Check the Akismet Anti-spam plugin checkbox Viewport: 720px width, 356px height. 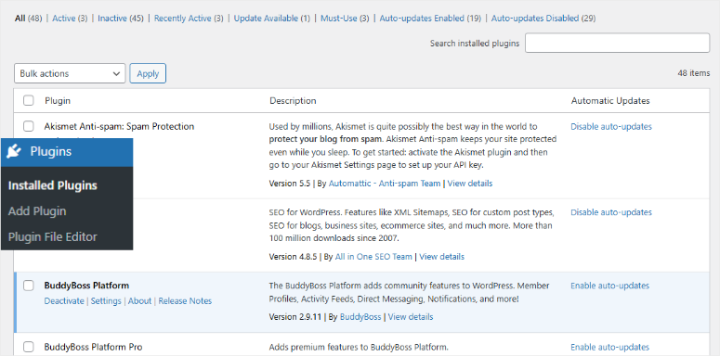point(29,126)
